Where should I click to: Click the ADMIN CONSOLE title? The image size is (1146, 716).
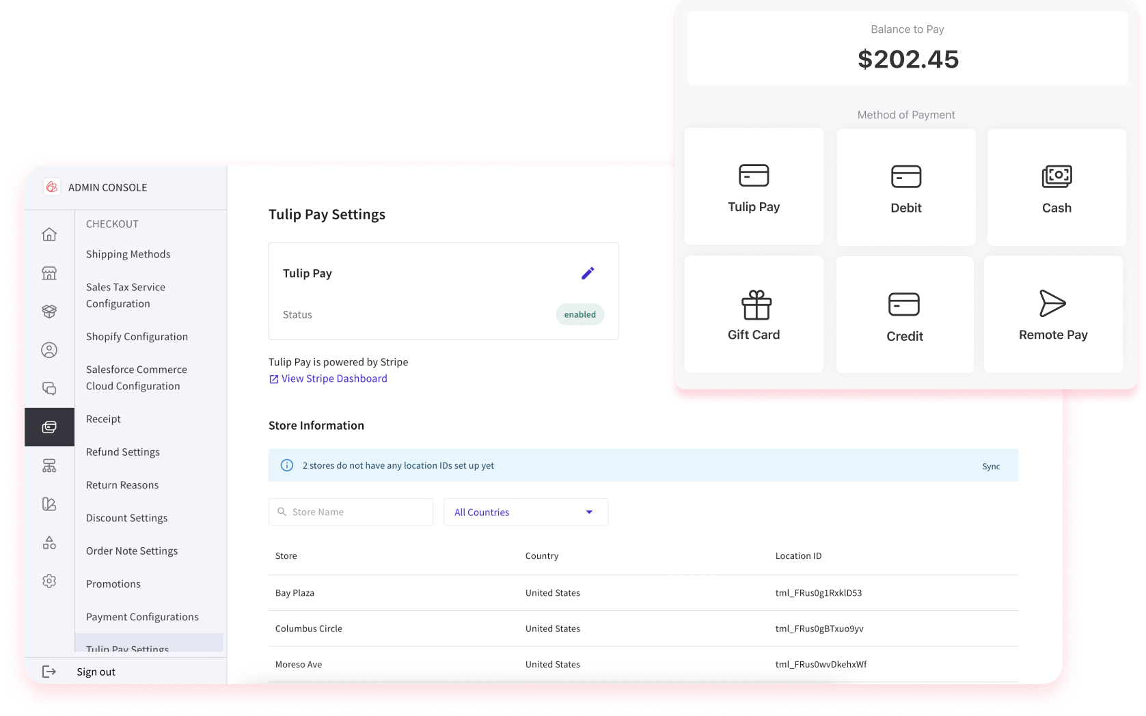(x=108, y=187)
